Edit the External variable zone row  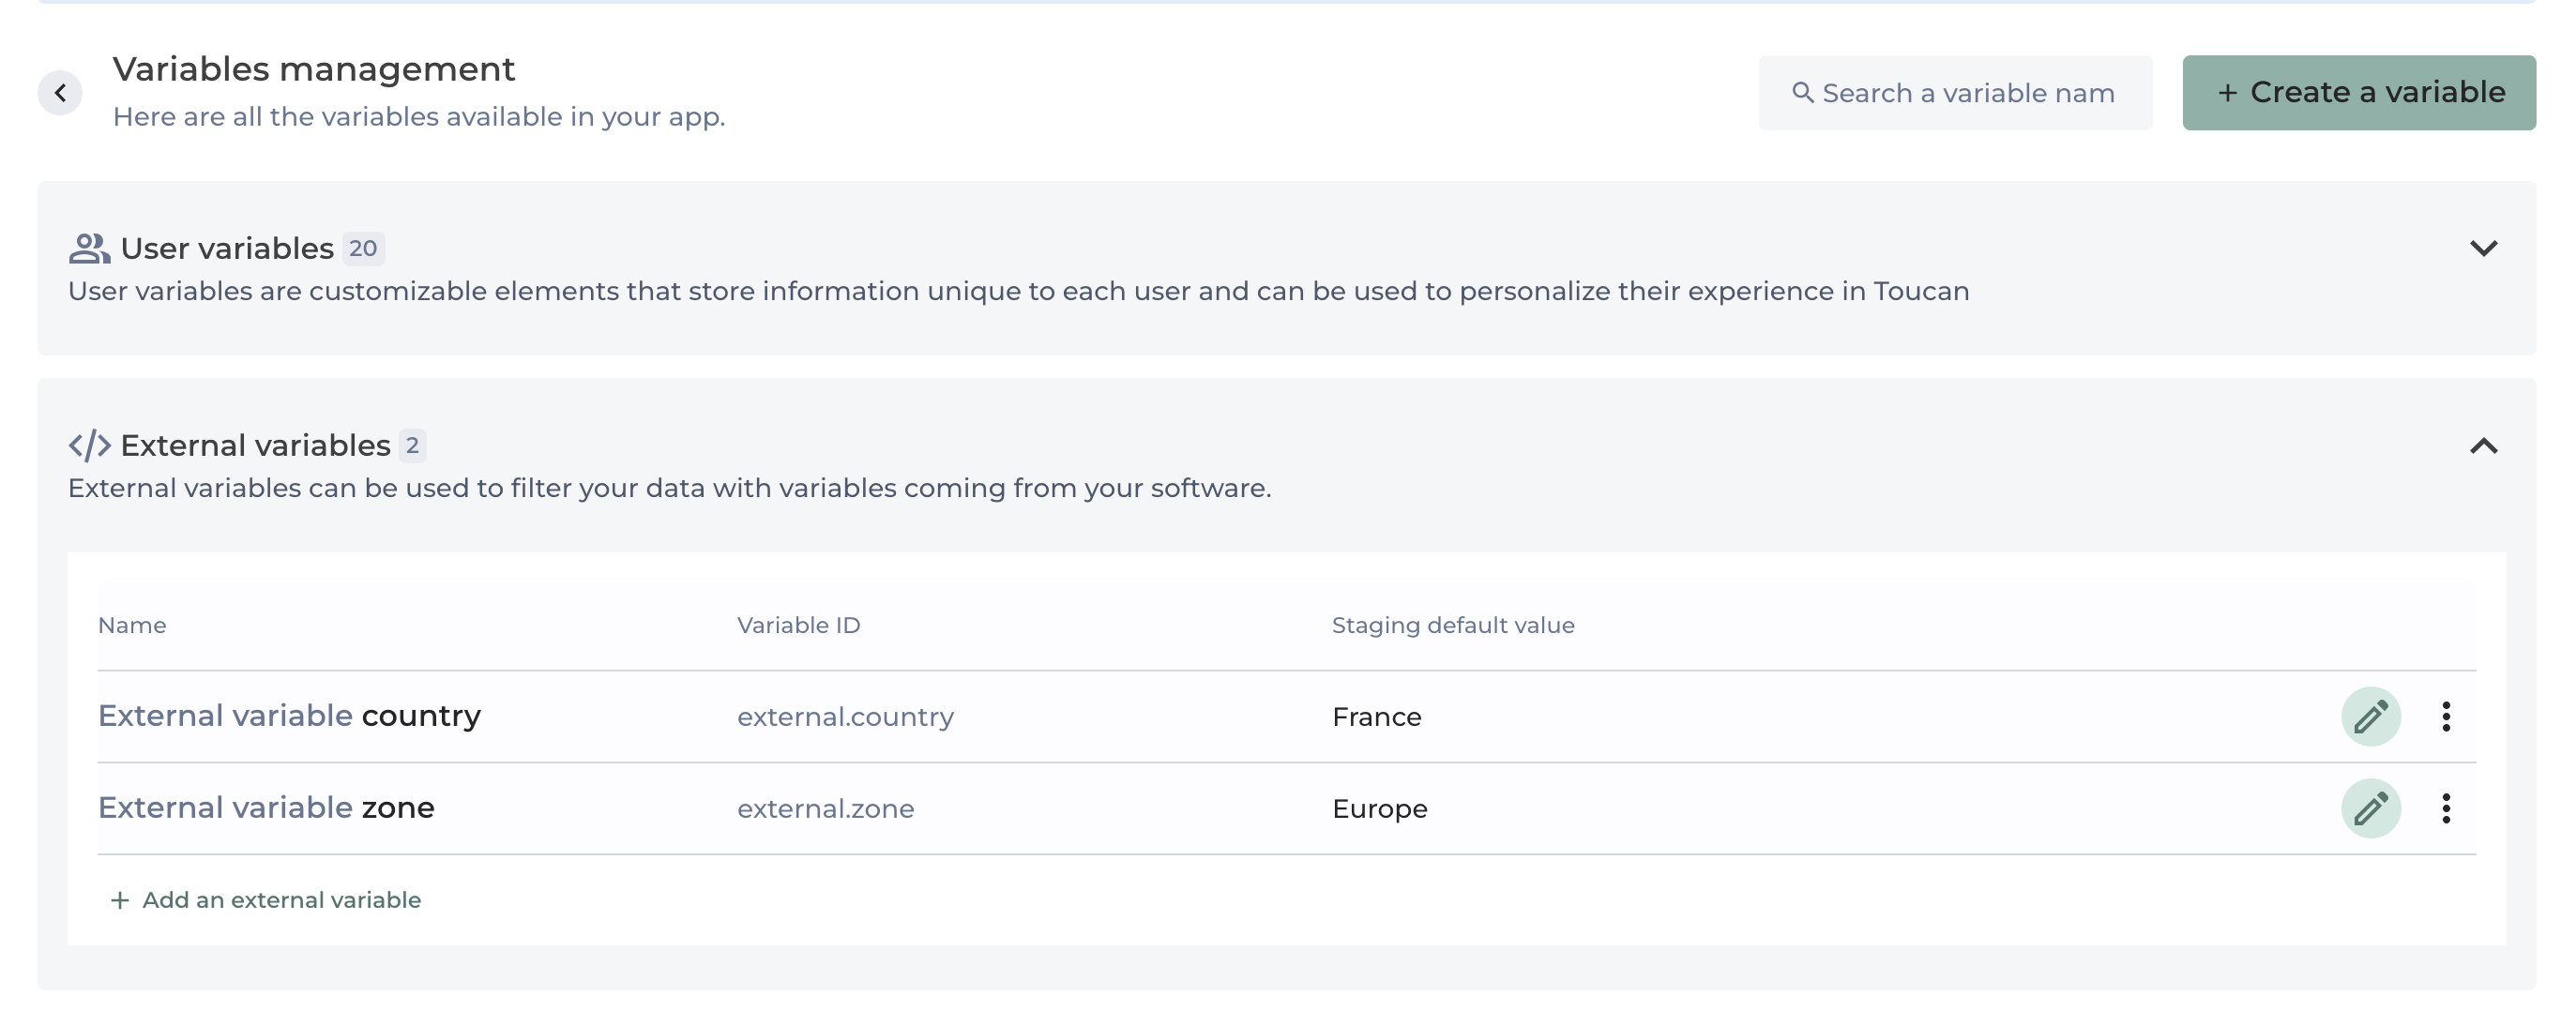[2370, 808]
